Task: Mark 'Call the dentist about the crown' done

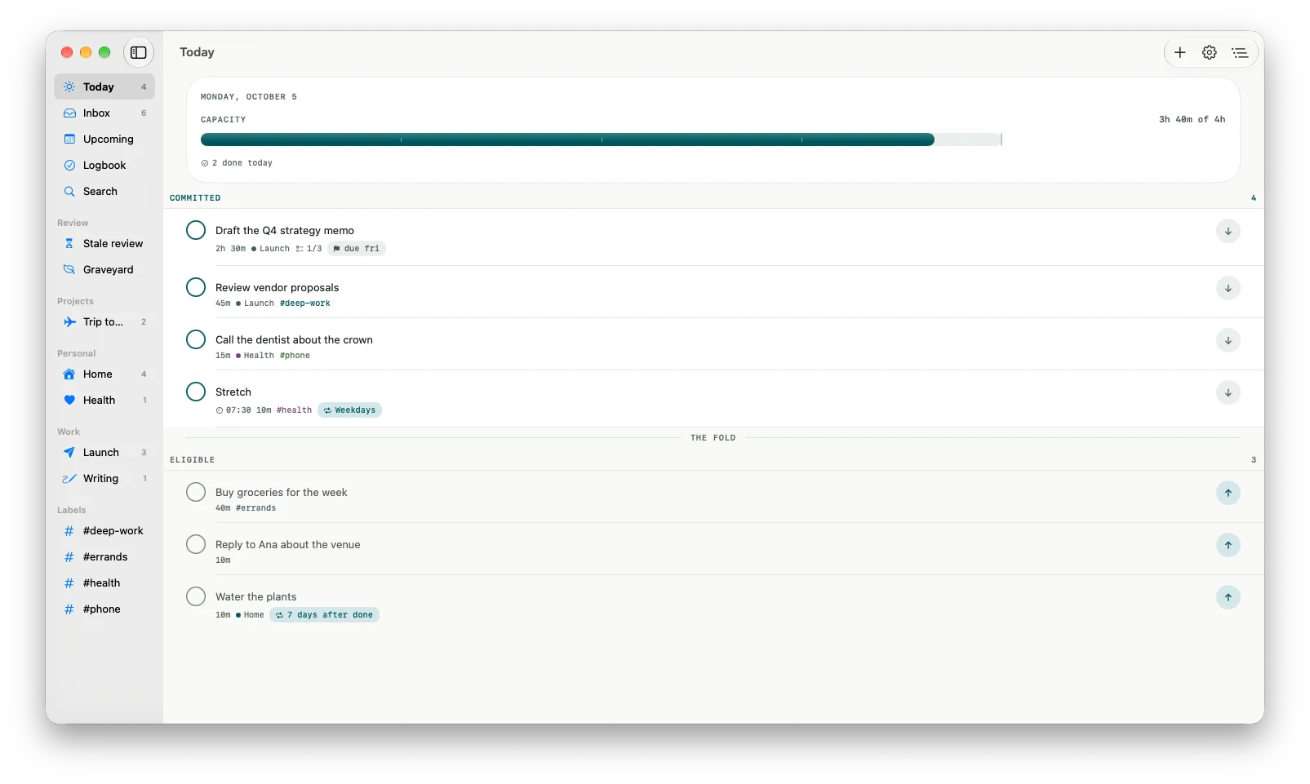Action: pyautogui.click(x=196, y=339)
